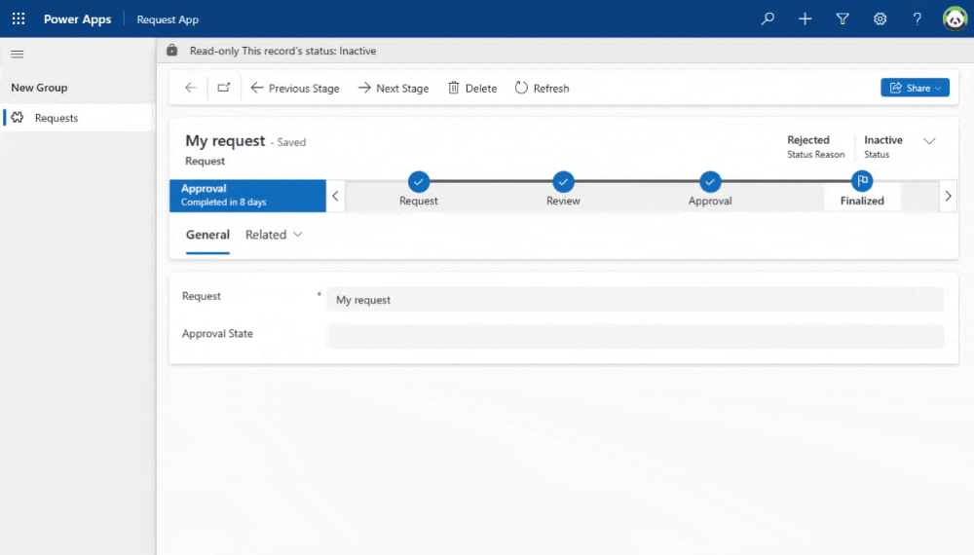974x555 pixels.
Task: Open the settings gear icon
Action: pyautogui.click(x=880, y=18)
